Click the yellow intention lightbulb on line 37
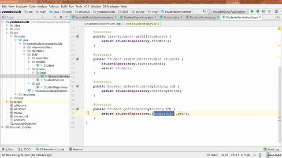 click(x=88, y=113)
